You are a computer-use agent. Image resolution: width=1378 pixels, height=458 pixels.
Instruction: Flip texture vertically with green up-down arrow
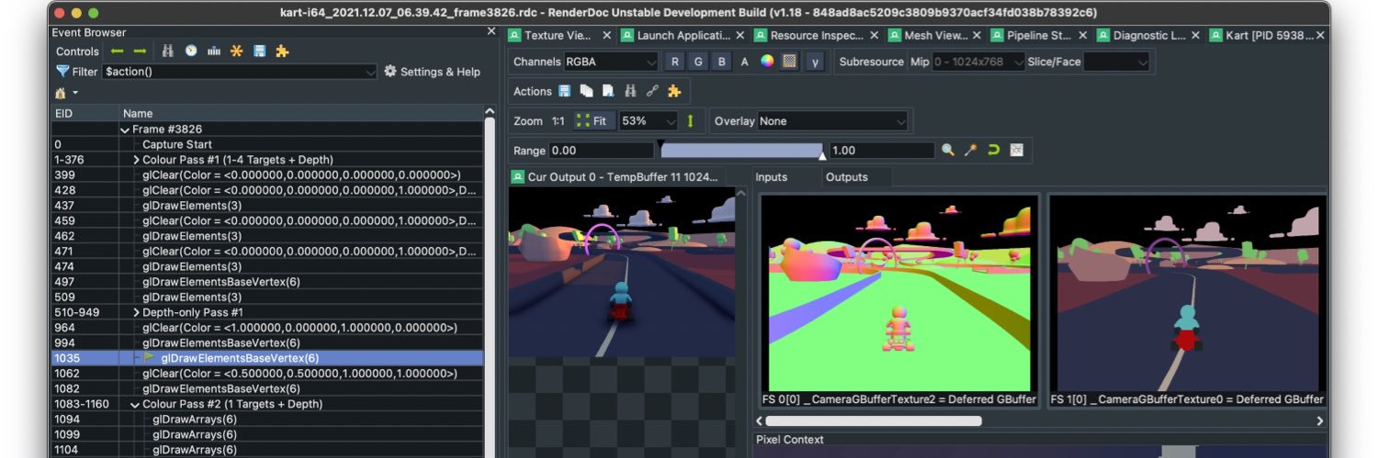point(690,121)
